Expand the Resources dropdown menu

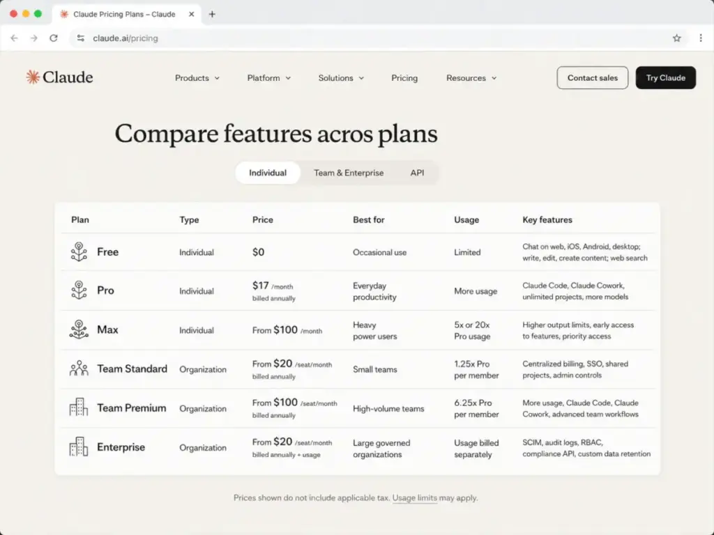click(471, 78)
